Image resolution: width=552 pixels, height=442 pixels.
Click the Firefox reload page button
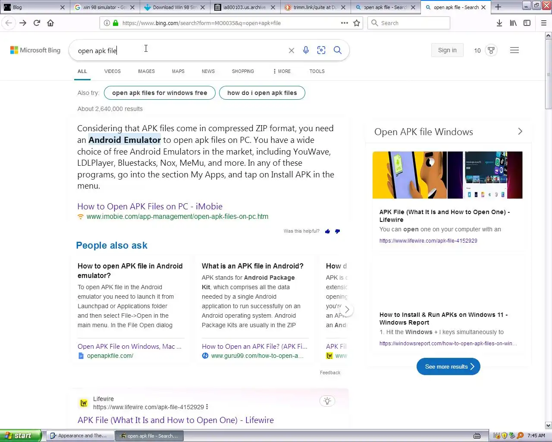pos(37,23)
